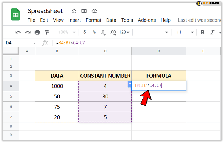Star the Spreadsheet document
224x143 pixels.
pyautogui.click(x=74, y=11)
